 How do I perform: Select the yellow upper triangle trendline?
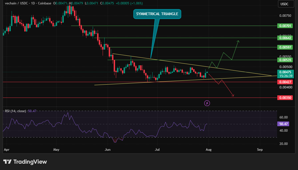coord(192,65)
